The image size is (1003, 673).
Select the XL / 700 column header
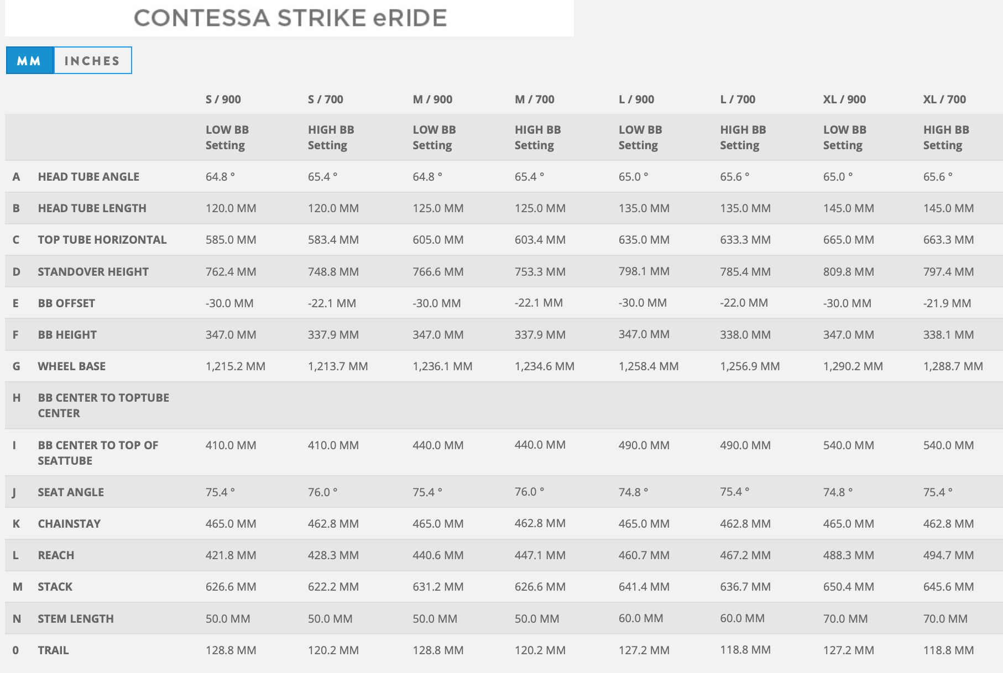tap(944, 99)
